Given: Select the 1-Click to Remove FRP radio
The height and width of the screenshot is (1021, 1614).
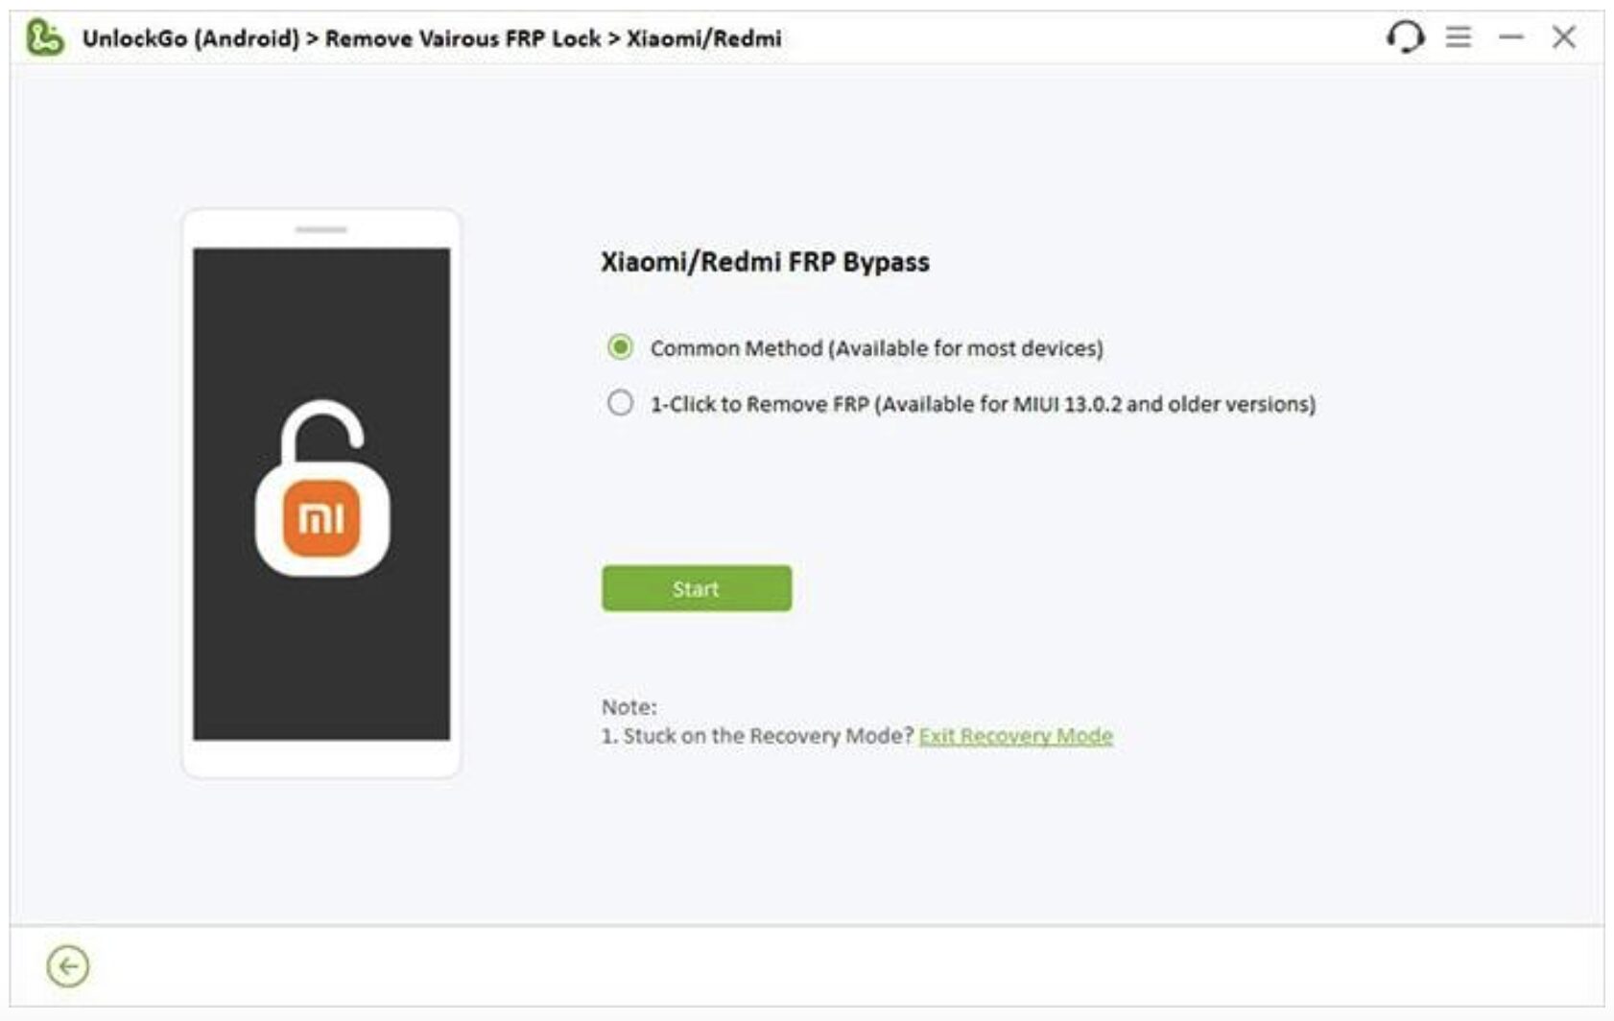Looking at the screenshot, I should click(x=620, y=402).
